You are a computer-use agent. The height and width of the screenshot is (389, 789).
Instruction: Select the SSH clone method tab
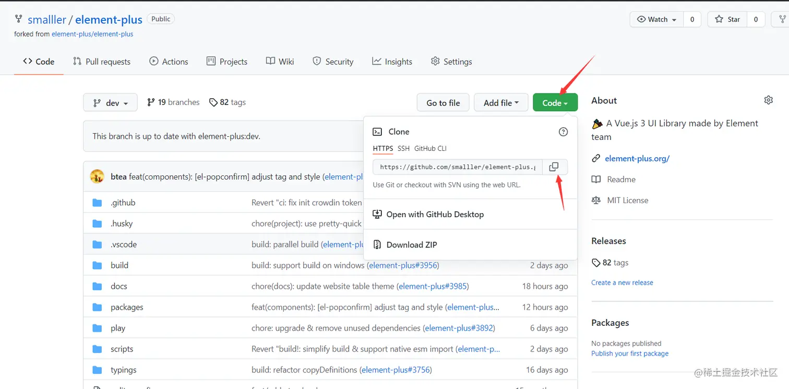click(x=403, y=148)
